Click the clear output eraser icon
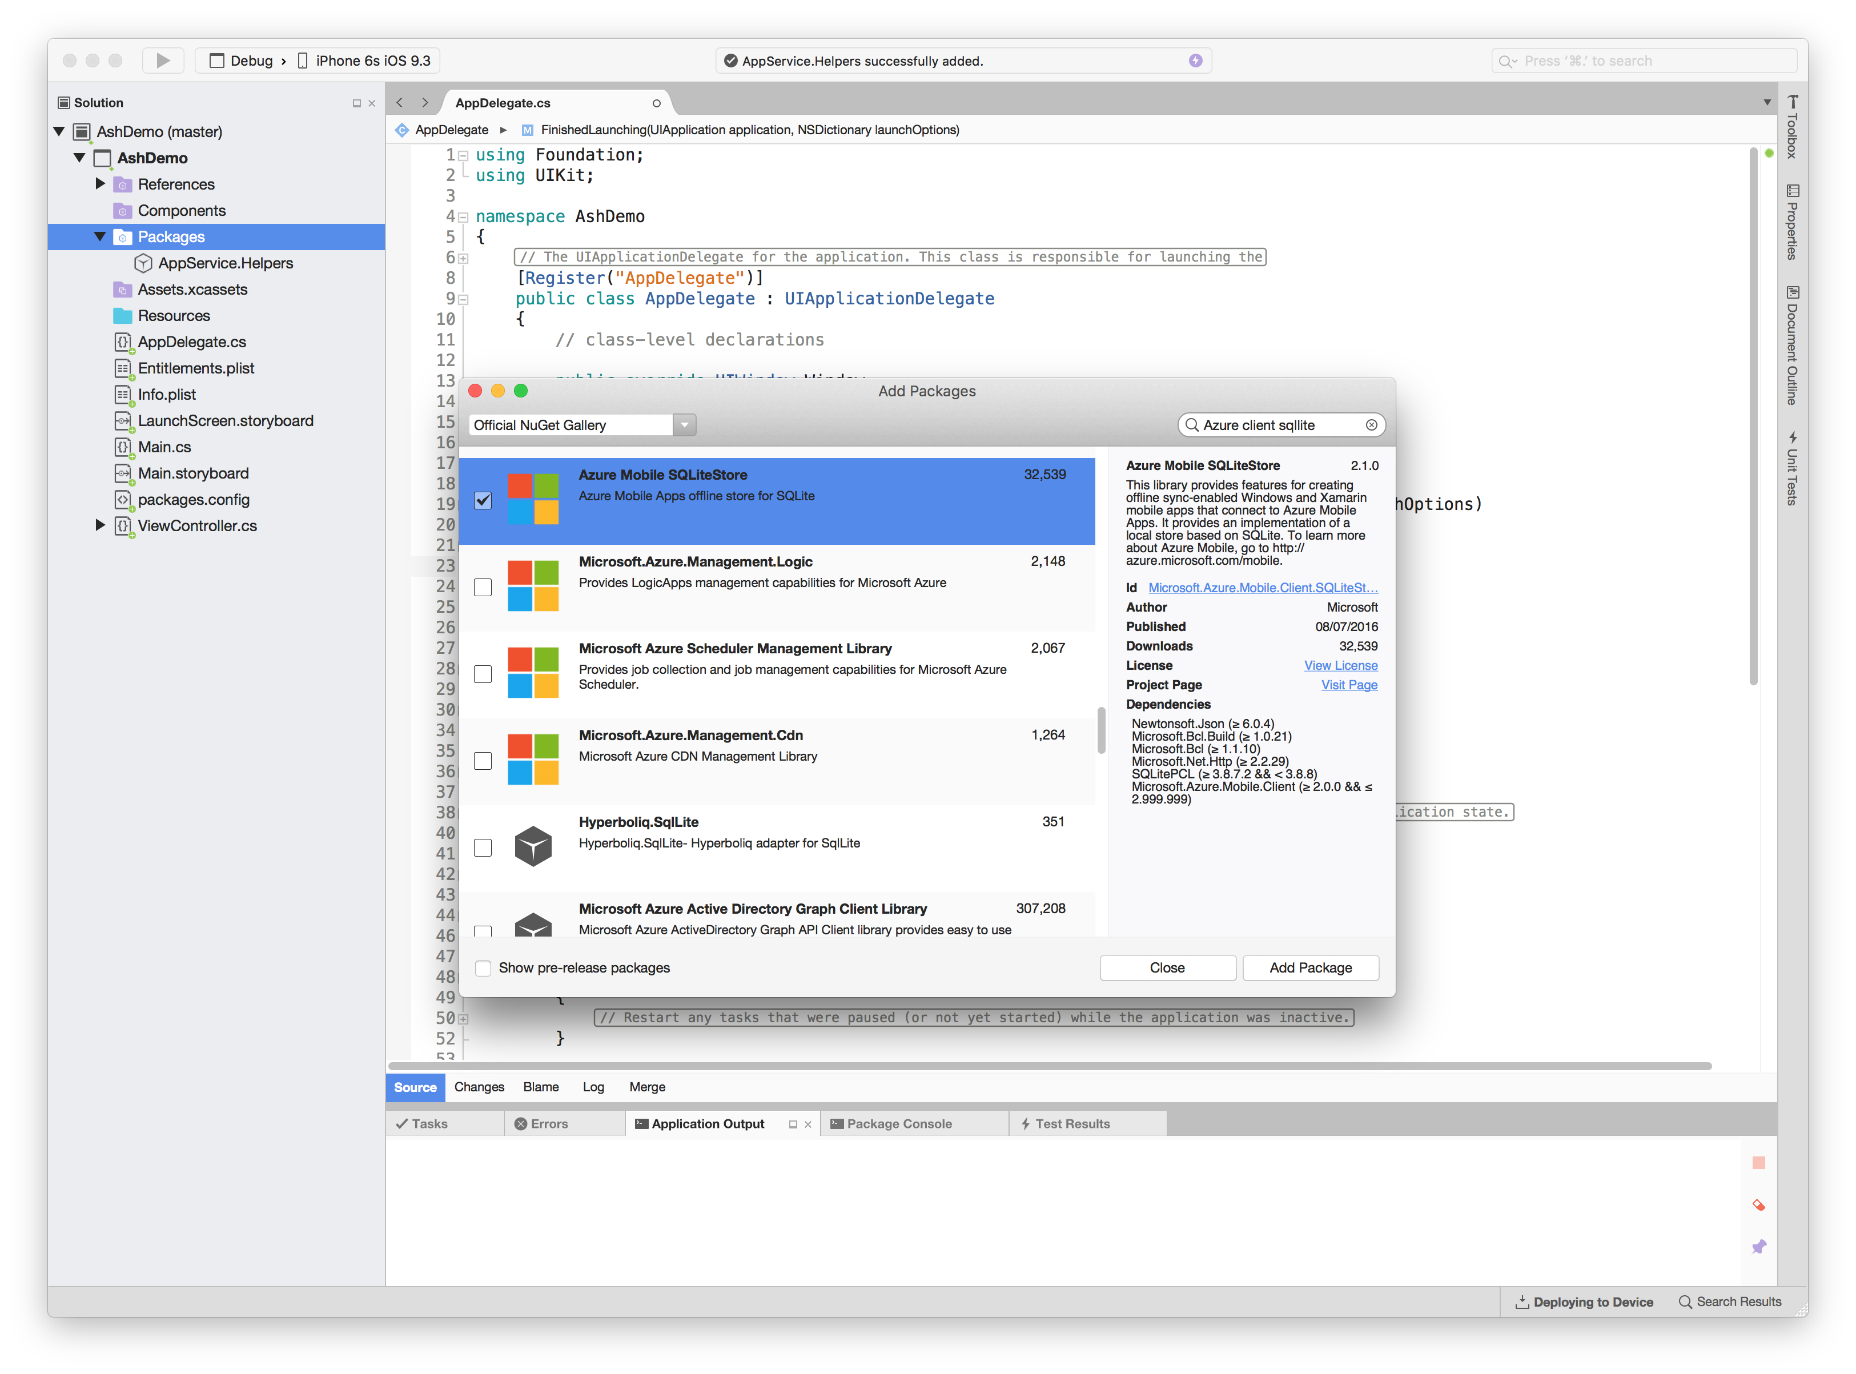 [x=1759, y=1205]
